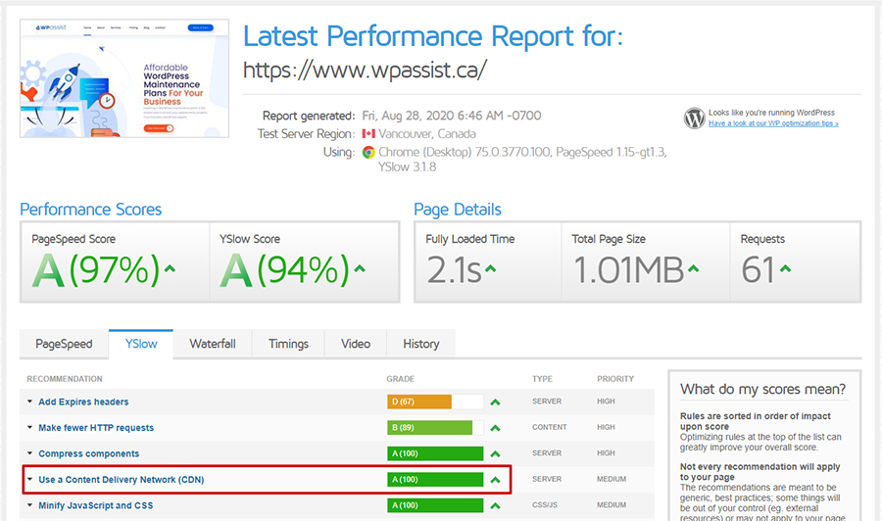The image size is (882, 521).
Task: Click the What do my scores mean? heading
Action: coord(762,389)
